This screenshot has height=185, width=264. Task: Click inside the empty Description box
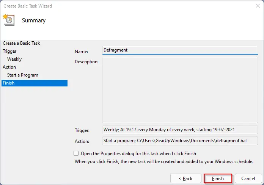pos(180,90)
